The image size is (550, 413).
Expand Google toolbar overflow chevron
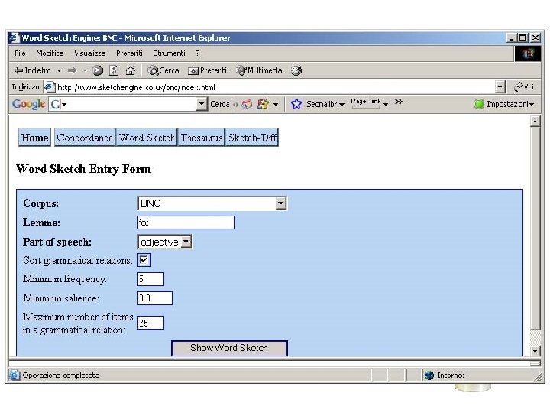tap(399, 102)
